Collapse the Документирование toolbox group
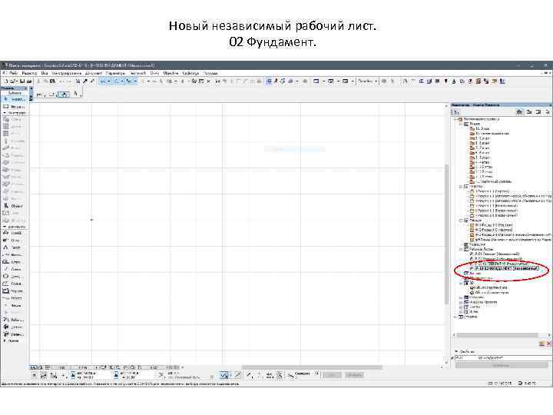Screen dimensions: 553x415 click(5, 227)
